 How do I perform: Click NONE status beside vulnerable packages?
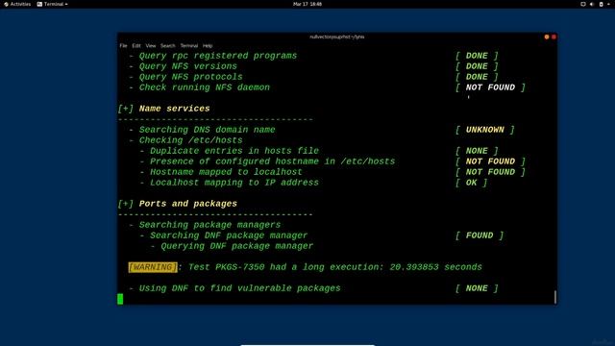(477, 288)
